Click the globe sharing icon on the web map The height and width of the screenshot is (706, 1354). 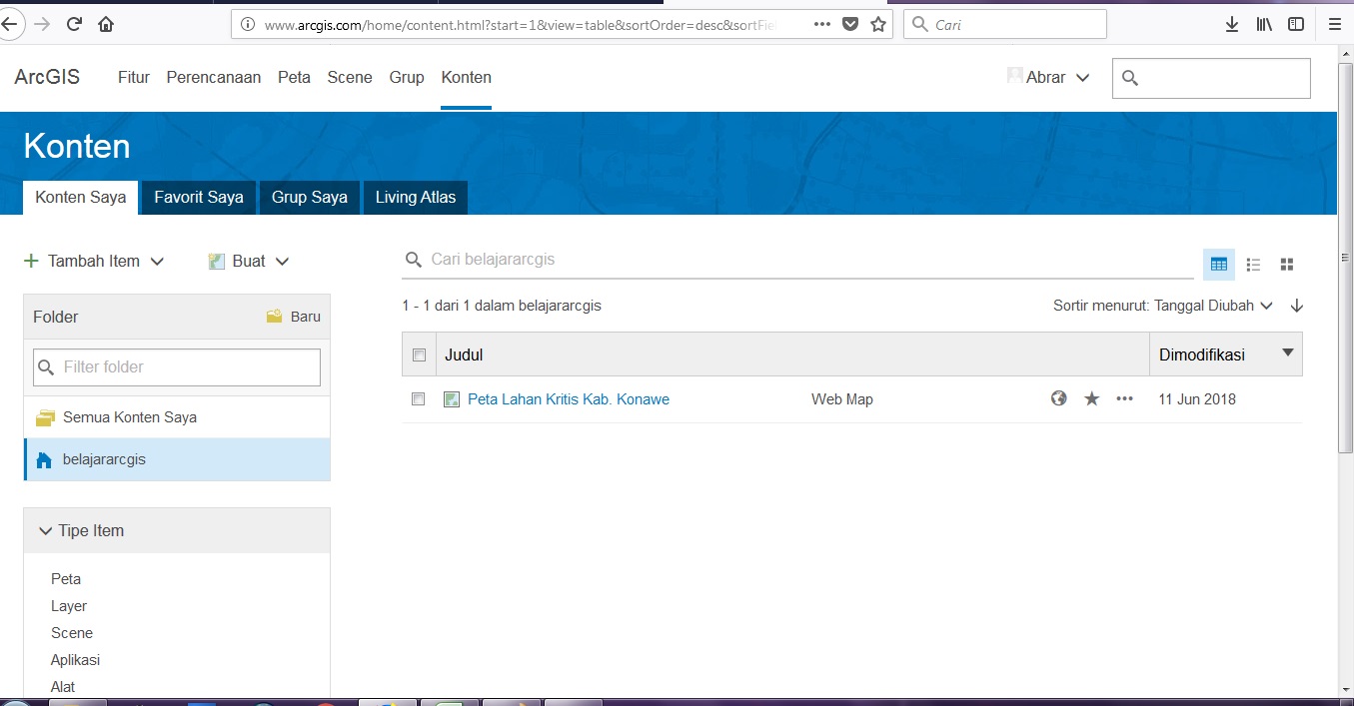[1058, 397]
